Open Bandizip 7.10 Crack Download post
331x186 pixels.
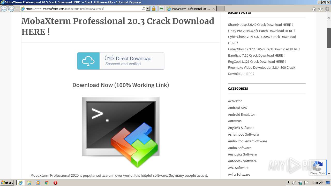[256, 55]
